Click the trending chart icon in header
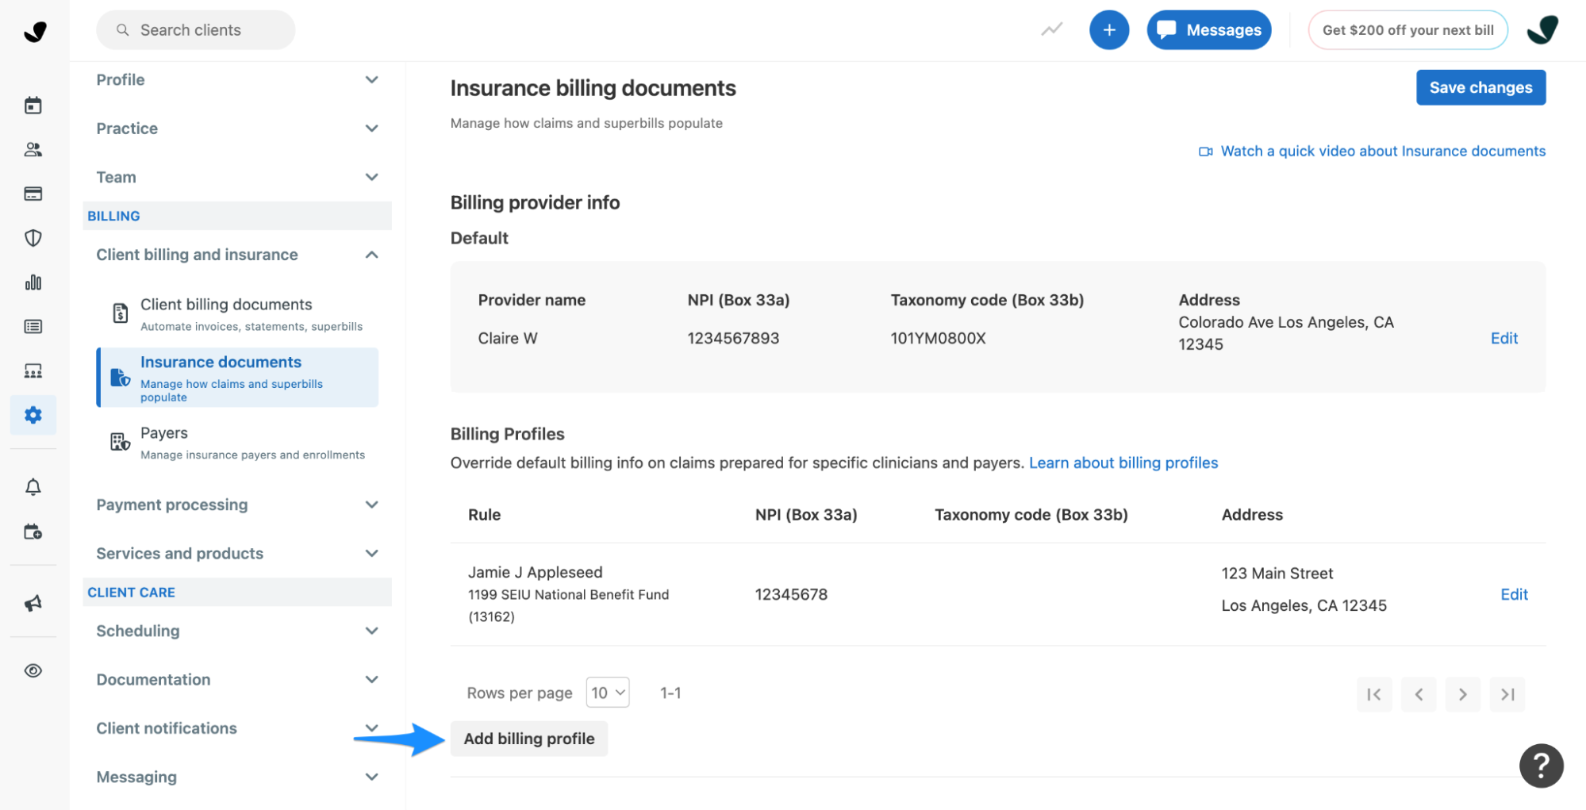 (x=1051, y=30)
